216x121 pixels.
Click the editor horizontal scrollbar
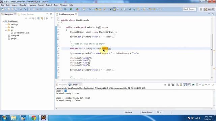tap(136, 80)
